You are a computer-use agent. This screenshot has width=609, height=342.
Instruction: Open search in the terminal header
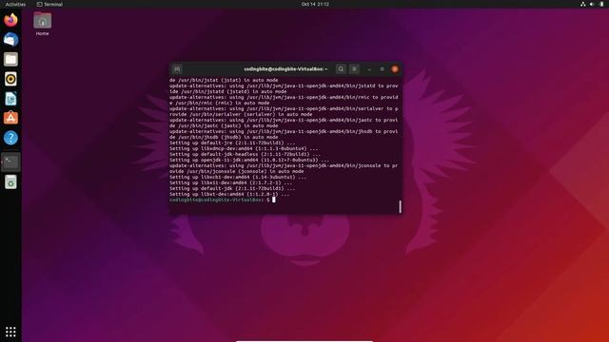coord(341,69)
